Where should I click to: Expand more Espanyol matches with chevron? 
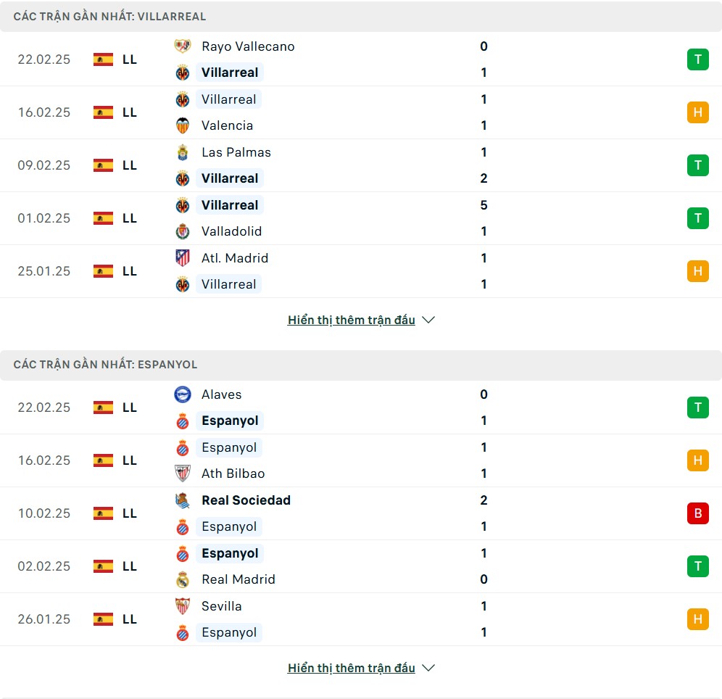[428, 668]
